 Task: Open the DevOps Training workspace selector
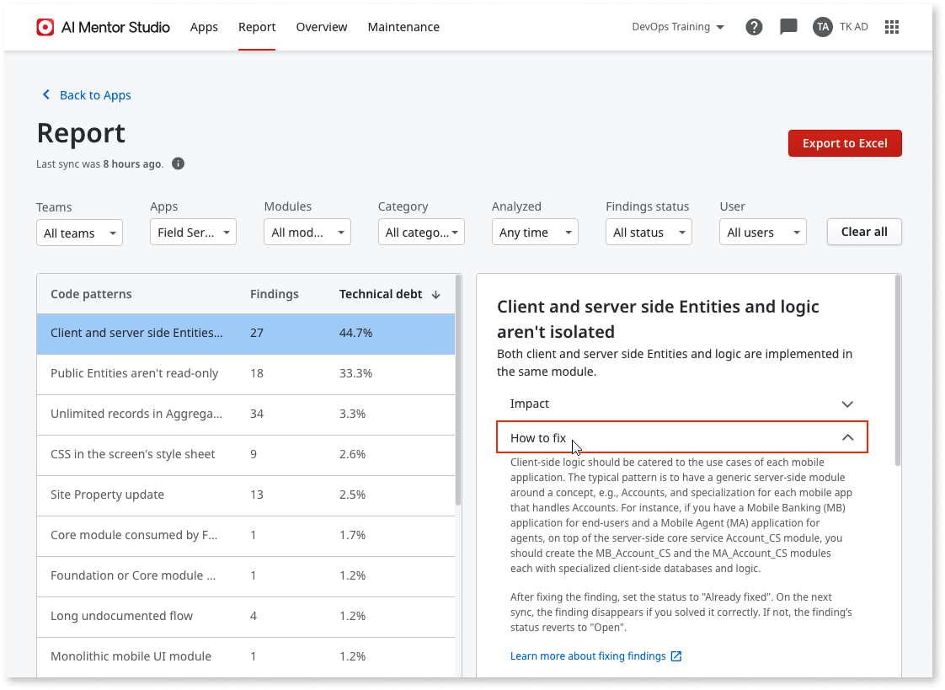pyautogui.click(x=679, y=26)
